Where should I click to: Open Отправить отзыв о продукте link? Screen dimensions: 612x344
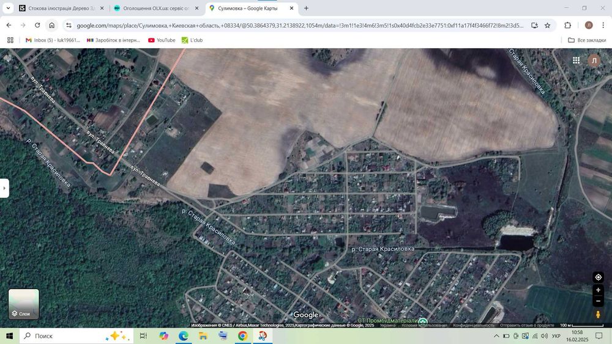pyautogui.click(x=527, y=325)
